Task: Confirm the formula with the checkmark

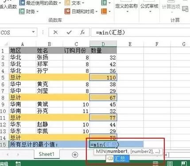Action: [x=69, y=32]
